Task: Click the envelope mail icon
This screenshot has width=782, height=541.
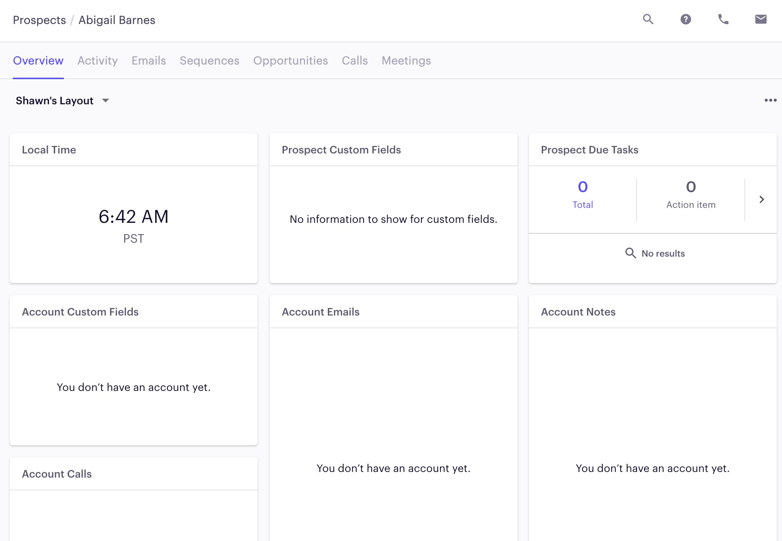Action: [x=761, y=19]
